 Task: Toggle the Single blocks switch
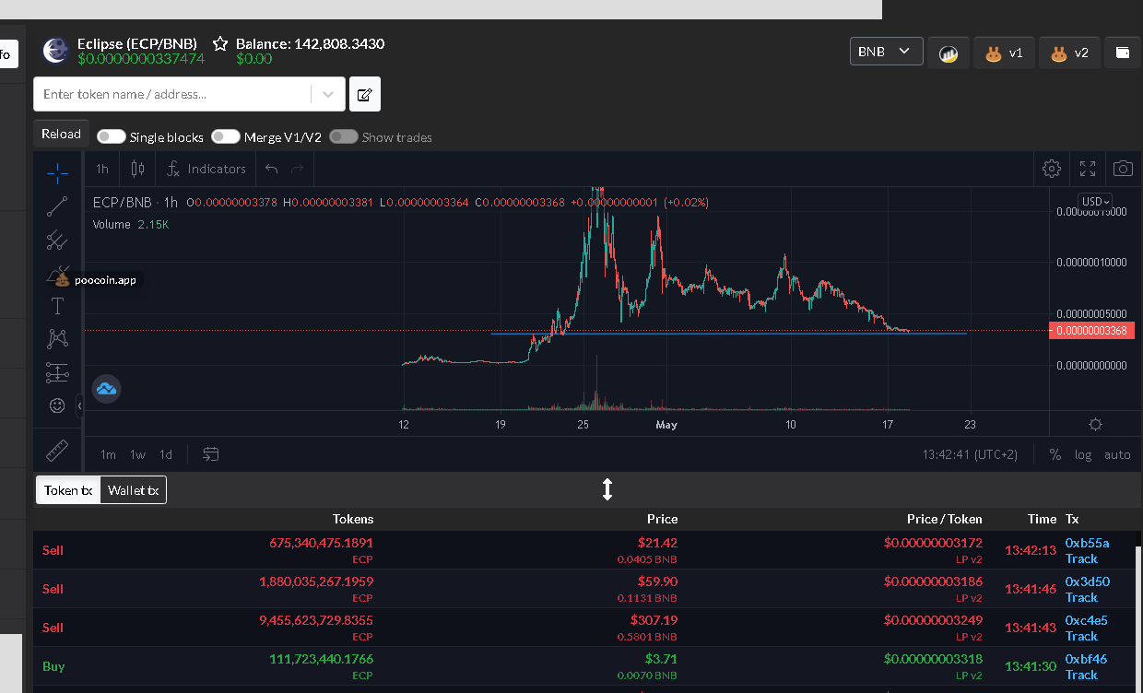[x=112, y=136]
